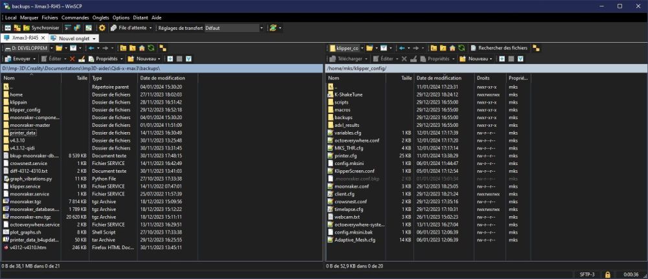Image resolution: width=648 pixels, height=279 pixels.
Task: Click the local rename icon
Action: (x=82, y=59)
